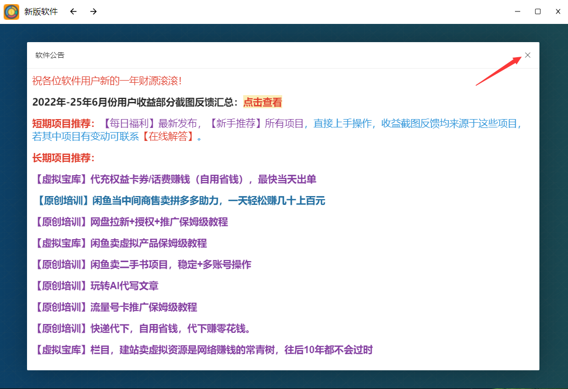Open 代充权益卡券/话费赚钱 project link
Screen dimensions: 568x389
pos(175,179)
